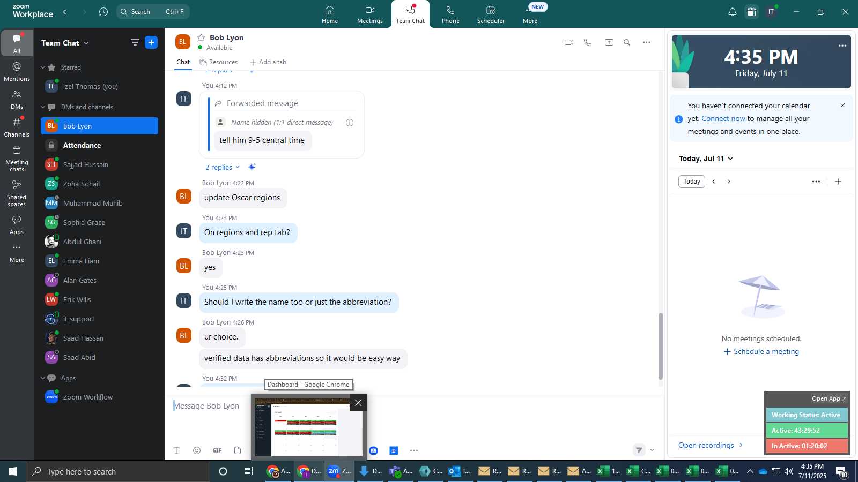Viewport: 858px width, 482px height.
Task: Dismiss the calendar connection notice
Action: [842, 106]
